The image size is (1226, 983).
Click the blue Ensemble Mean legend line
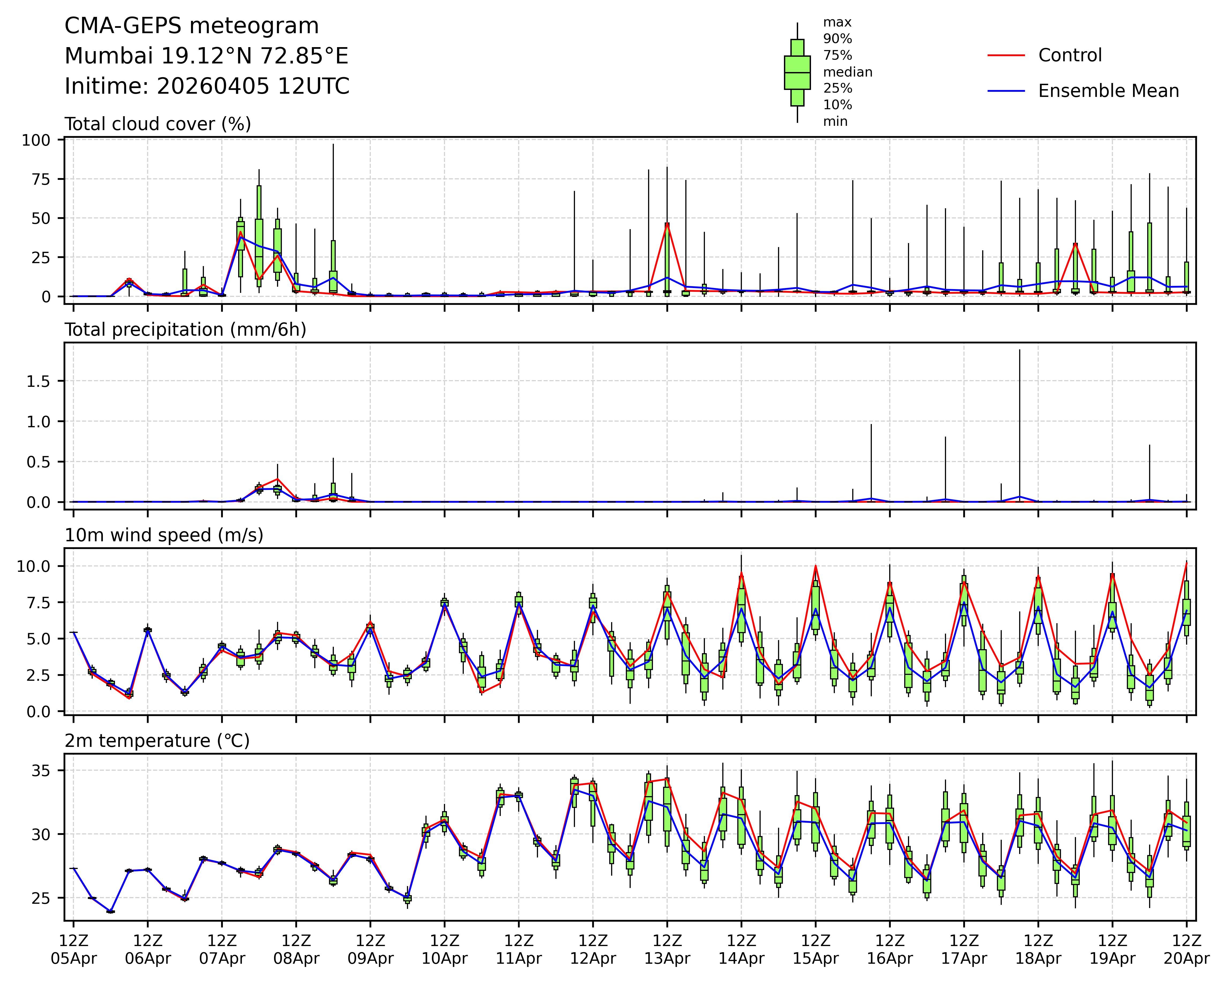click(x=1006, y=91)
